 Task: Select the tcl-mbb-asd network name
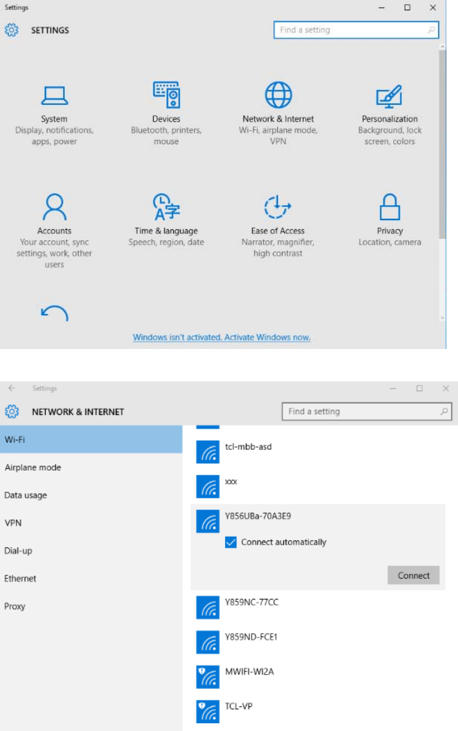[x=248, y=447]
